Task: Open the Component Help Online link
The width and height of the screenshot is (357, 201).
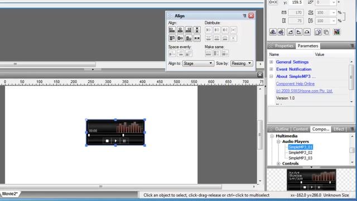Action: tap(295, 84)
